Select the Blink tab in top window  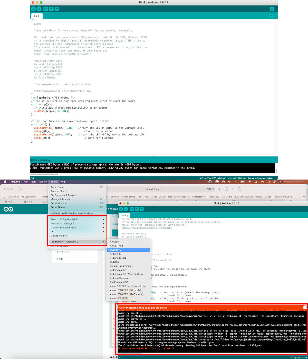(37, 16)
